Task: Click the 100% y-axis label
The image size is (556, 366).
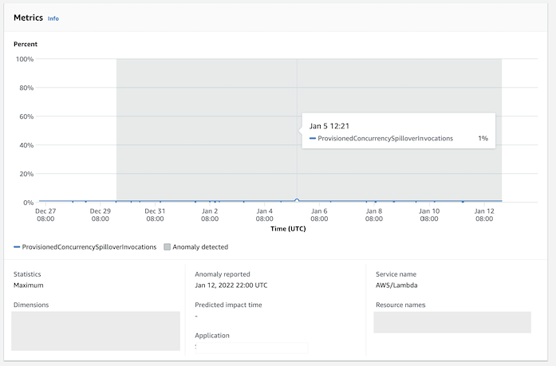Action: (25, 59)
